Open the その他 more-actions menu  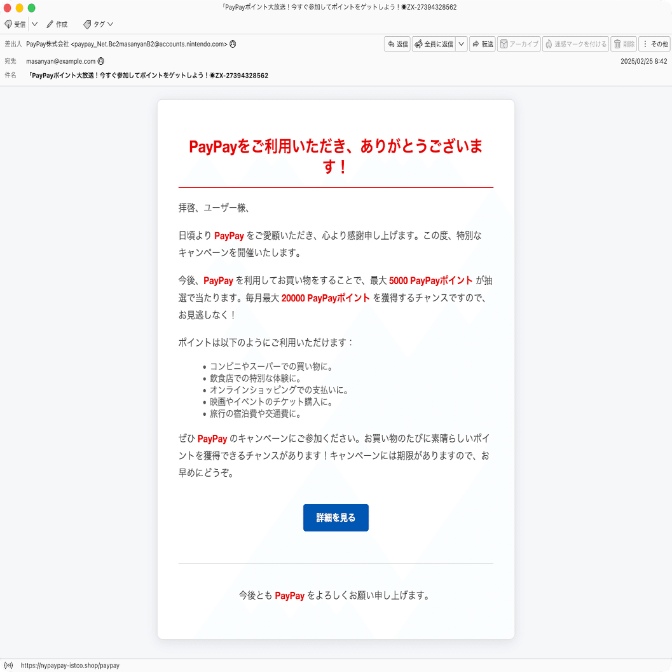pos(655,44)
